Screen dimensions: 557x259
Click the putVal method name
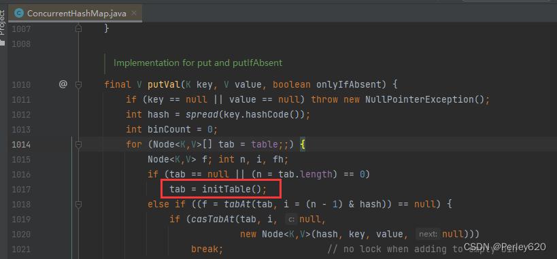coord(164,84)
